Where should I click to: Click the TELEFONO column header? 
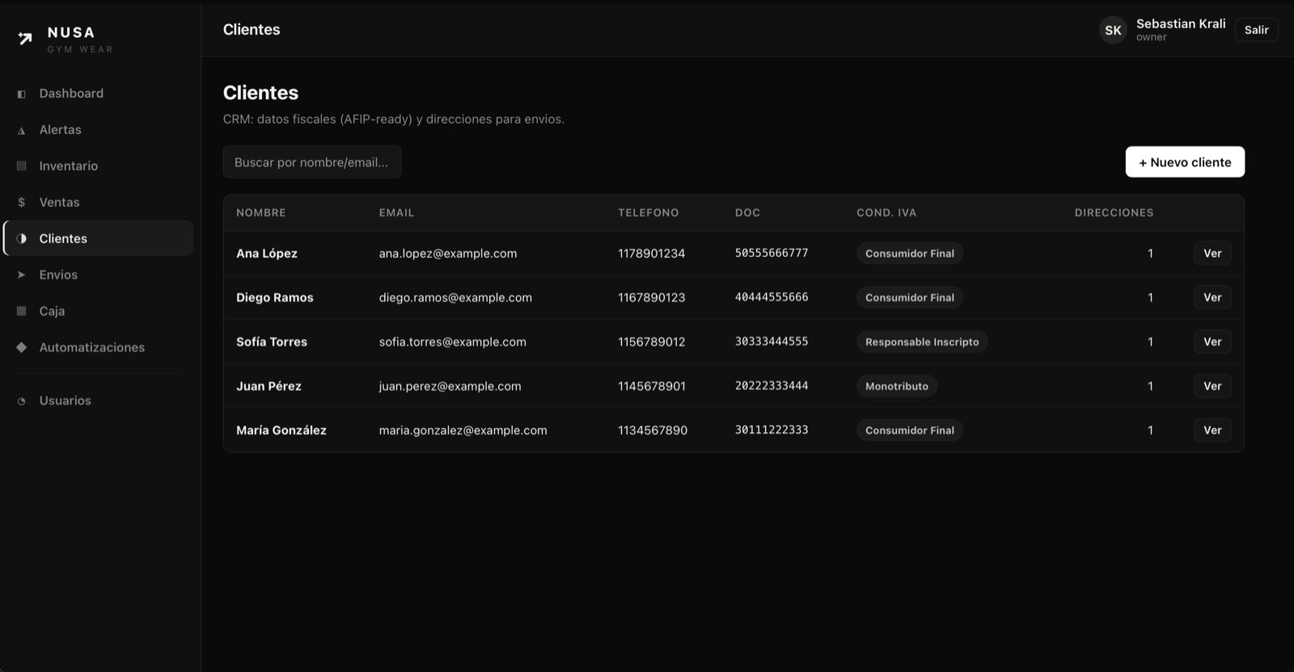pyautogui.click(x=649, y=213)
